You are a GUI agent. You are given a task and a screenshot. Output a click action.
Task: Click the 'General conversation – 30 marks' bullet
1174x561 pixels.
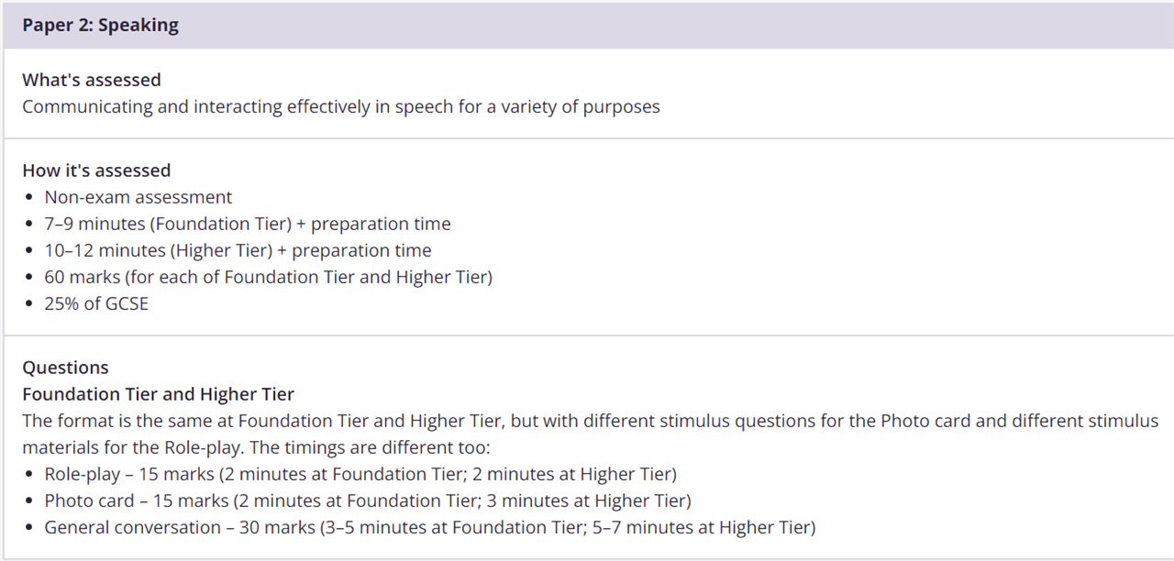click(x=430, y=527)
